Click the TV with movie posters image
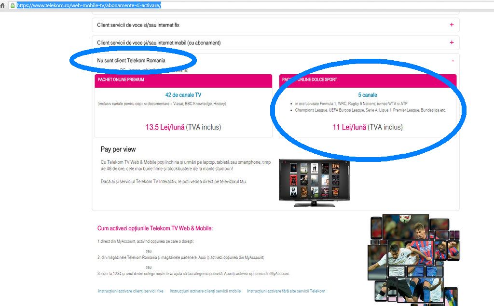This screenshot has width=494, height=306. 315,183
